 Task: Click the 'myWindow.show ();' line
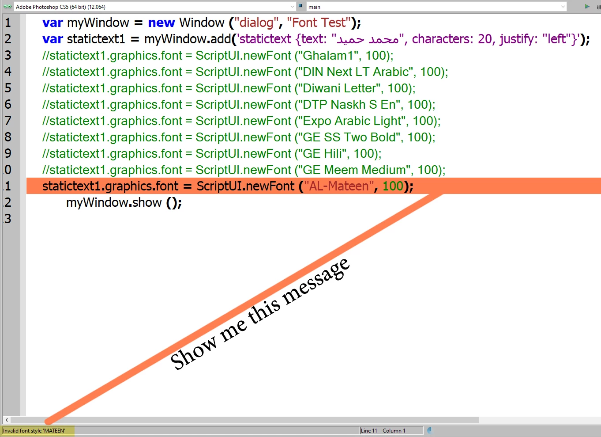pyautogui.click(x=124, y=202)
